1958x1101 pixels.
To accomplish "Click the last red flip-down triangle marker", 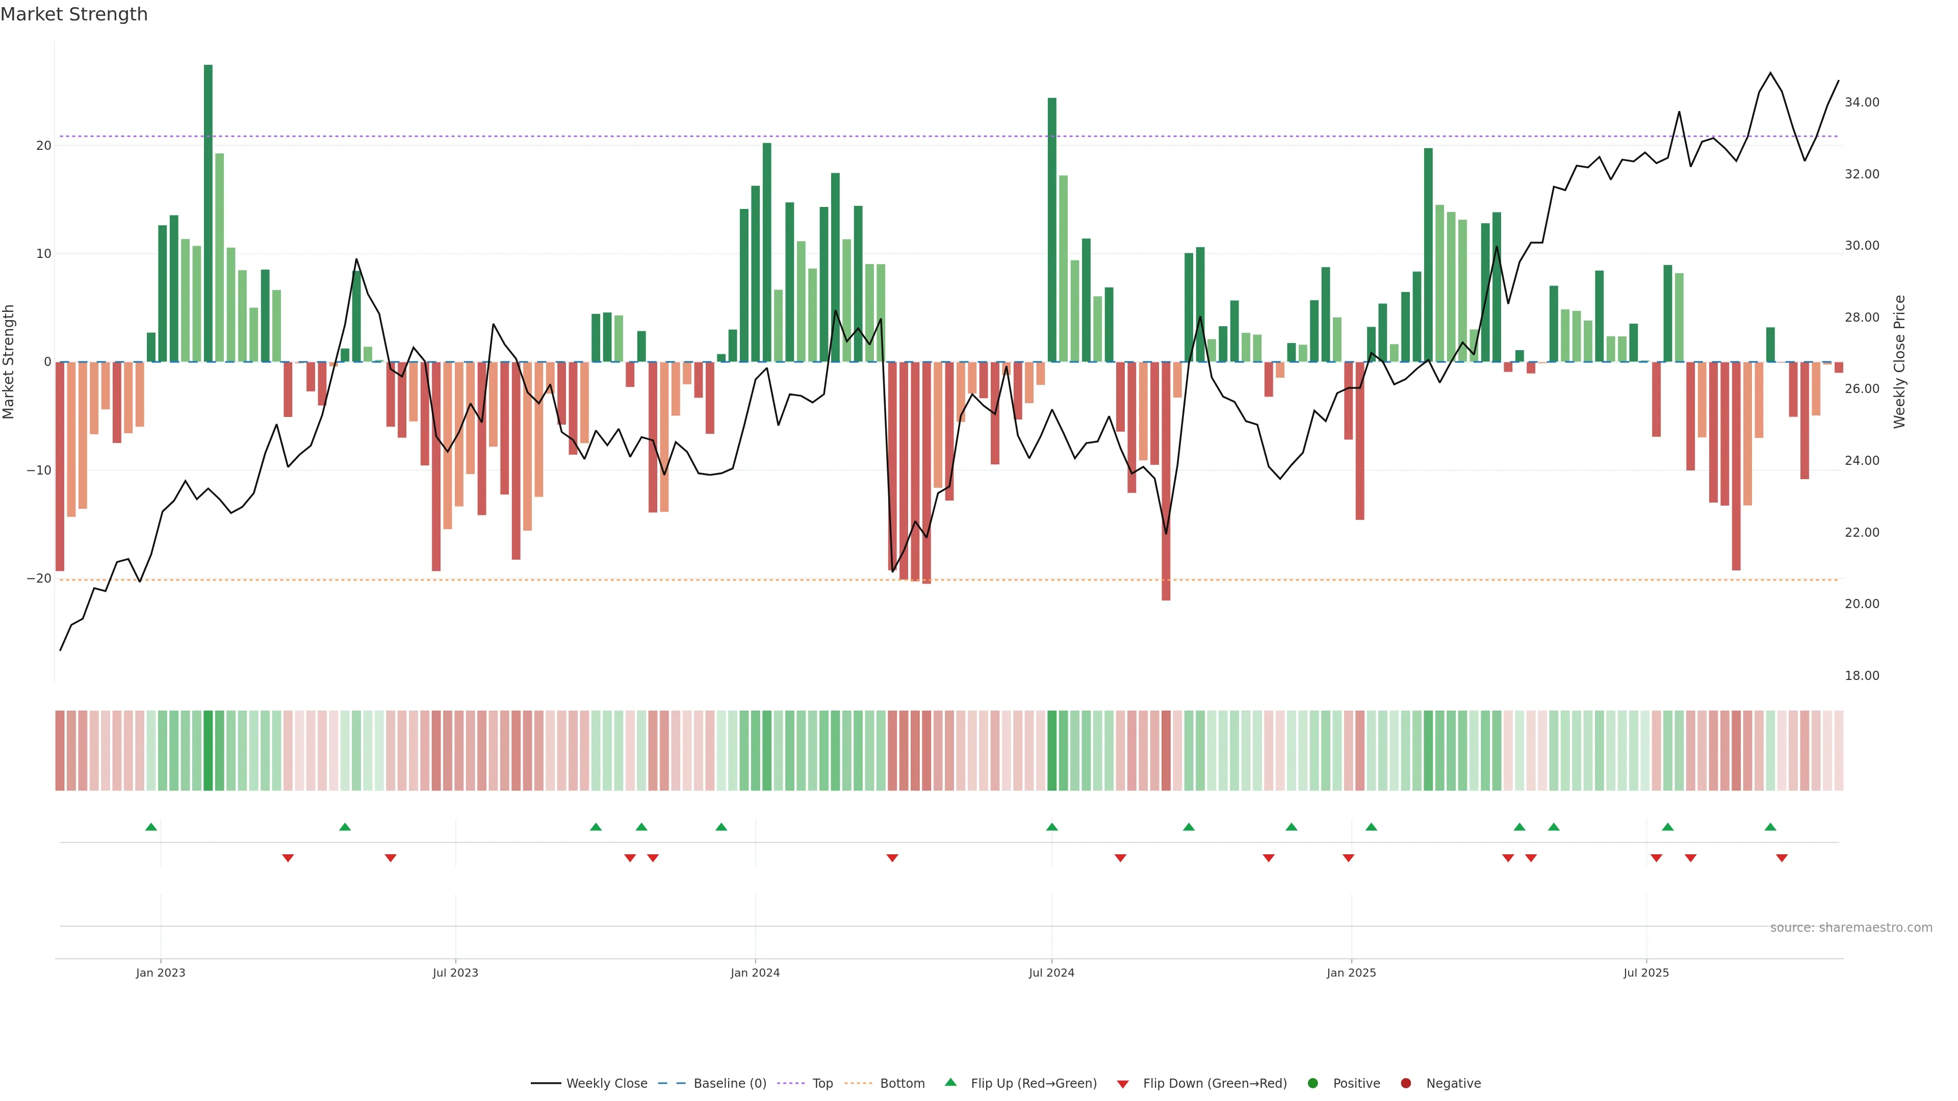I will tap(1782, 858).
